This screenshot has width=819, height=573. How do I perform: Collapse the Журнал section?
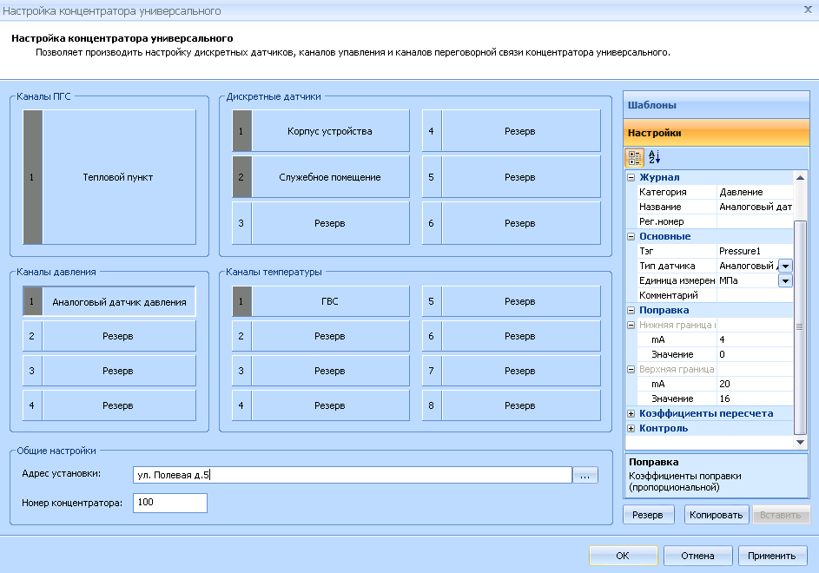[x=631, y=177]
